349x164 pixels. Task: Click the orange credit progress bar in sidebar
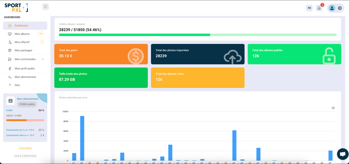25,120
